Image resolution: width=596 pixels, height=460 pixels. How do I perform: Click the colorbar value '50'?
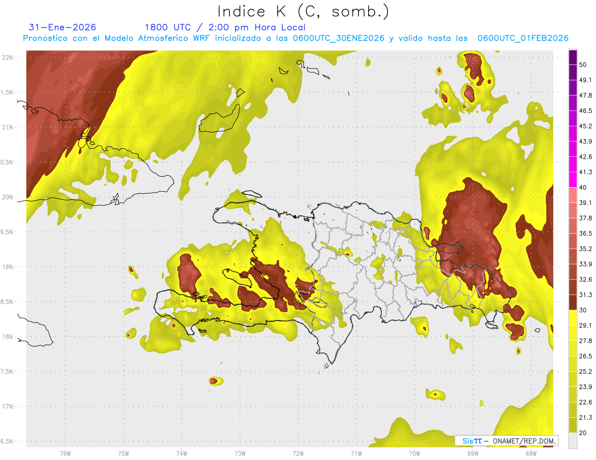[x=583, y=65]
